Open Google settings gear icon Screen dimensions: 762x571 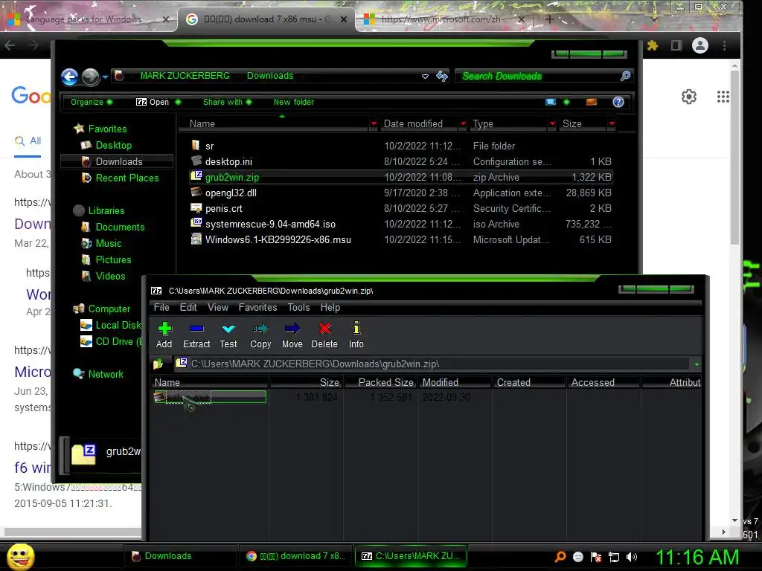(x=688, y=97)
